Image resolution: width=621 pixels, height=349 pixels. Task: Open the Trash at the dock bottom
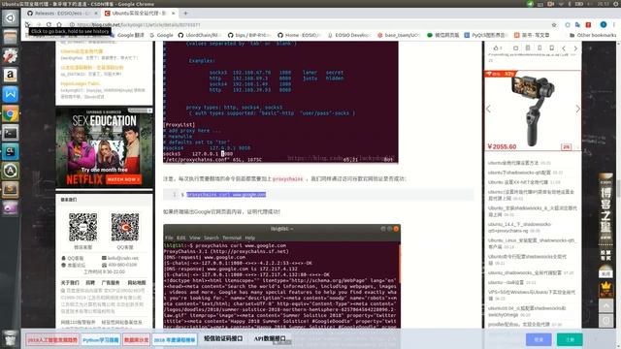(x=11, y=339)
